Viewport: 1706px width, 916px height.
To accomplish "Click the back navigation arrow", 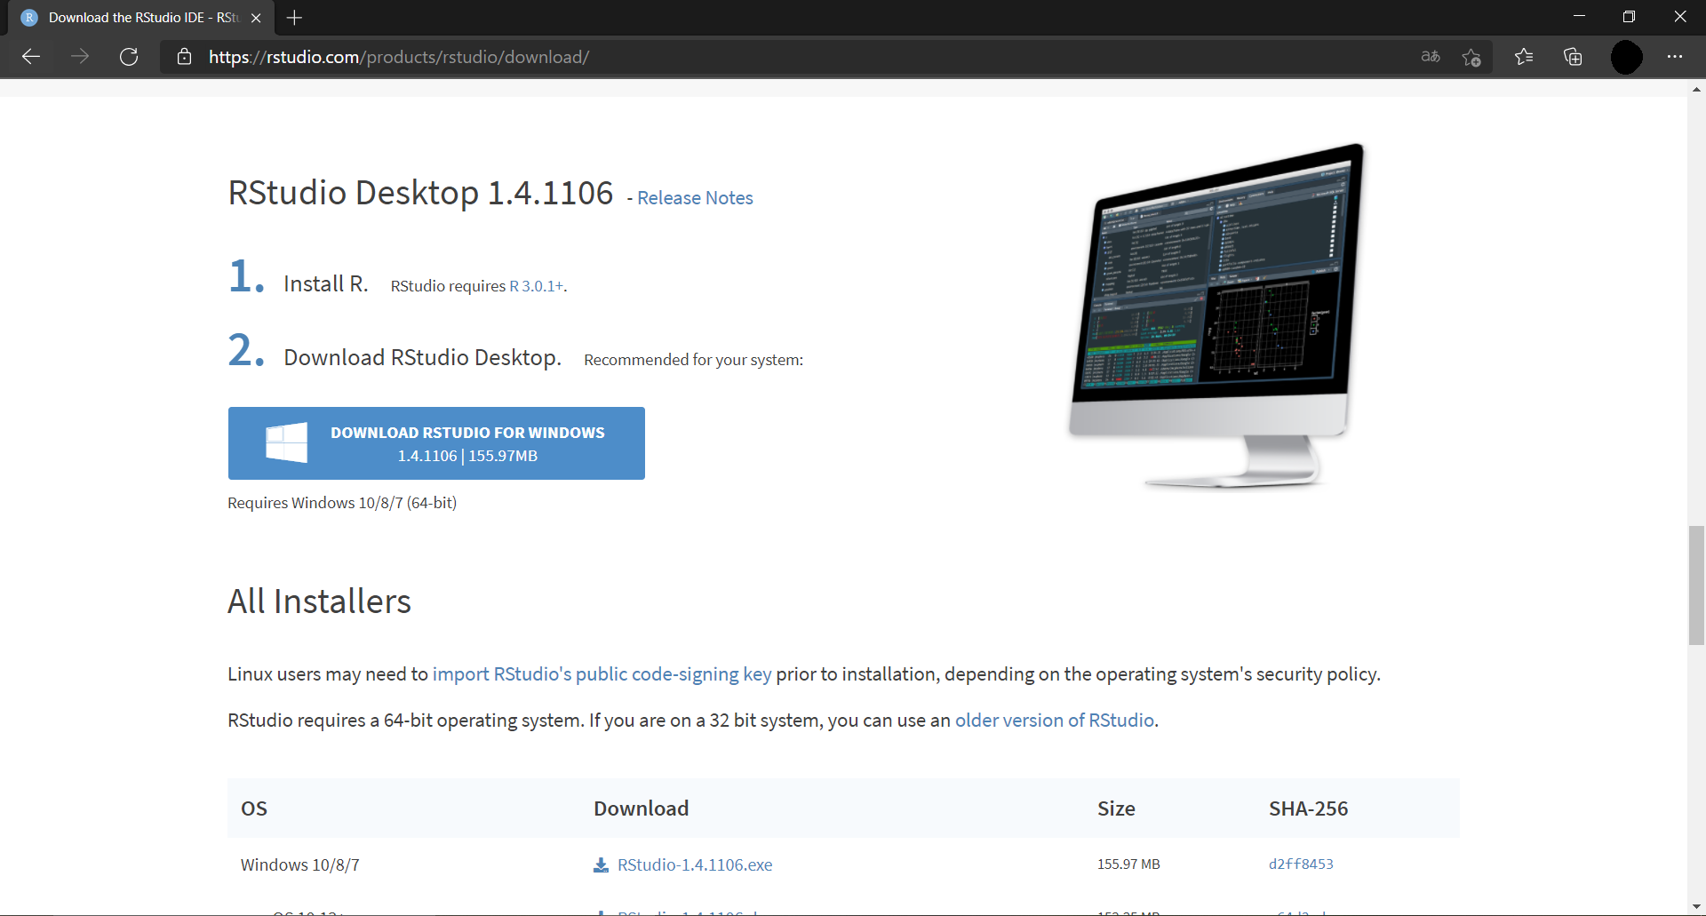I will coord(30,56).
